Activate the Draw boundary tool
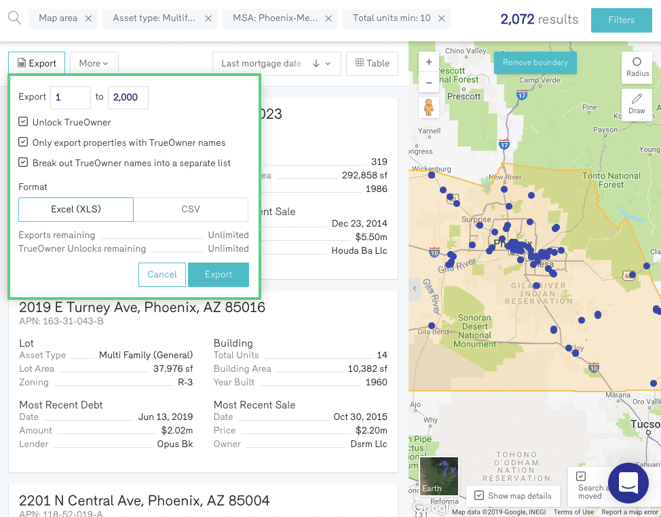Image resolution: width=661 pixels, height=517 pixels. point(637,104)
